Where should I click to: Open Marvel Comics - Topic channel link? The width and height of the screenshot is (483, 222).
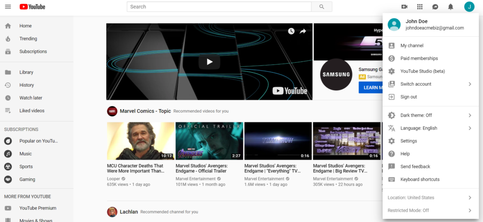(x=145, y=111)
